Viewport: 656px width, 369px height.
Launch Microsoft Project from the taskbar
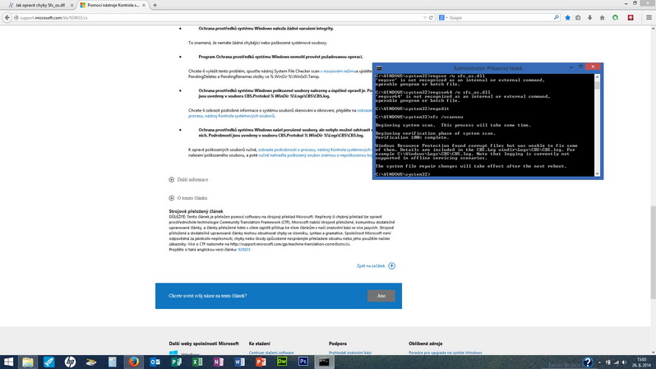[176, 362]
